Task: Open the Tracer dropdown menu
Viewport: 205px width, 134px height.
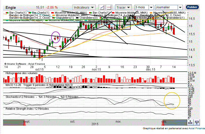Action: coord(124,7)
